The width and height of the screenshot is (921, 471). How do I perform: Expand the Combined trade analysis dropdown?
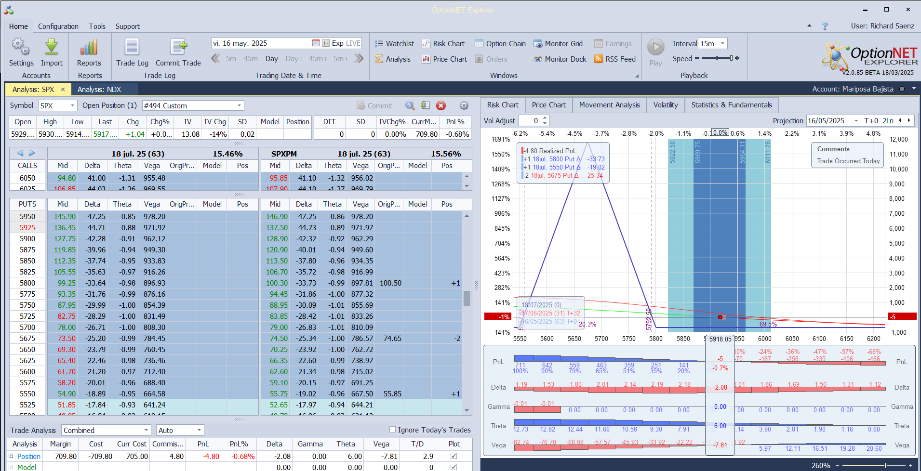[146, 430]
